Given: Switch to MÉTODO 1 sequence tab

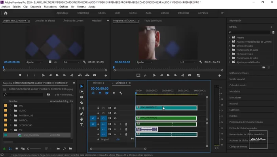Looking at the screenshot, I should pyautogui.click(x=99, y=83).
